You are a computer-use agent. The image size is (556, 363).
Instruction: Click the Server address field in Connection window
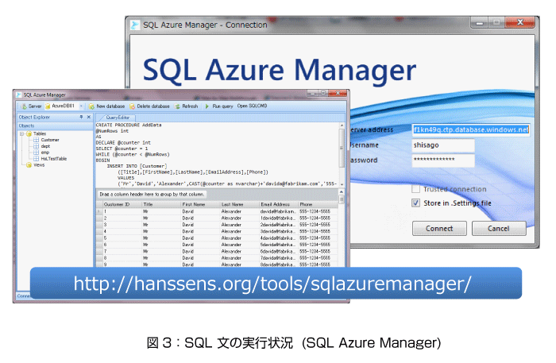point(471,129)
